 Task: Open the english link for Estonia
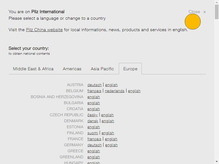click(94, 127)
